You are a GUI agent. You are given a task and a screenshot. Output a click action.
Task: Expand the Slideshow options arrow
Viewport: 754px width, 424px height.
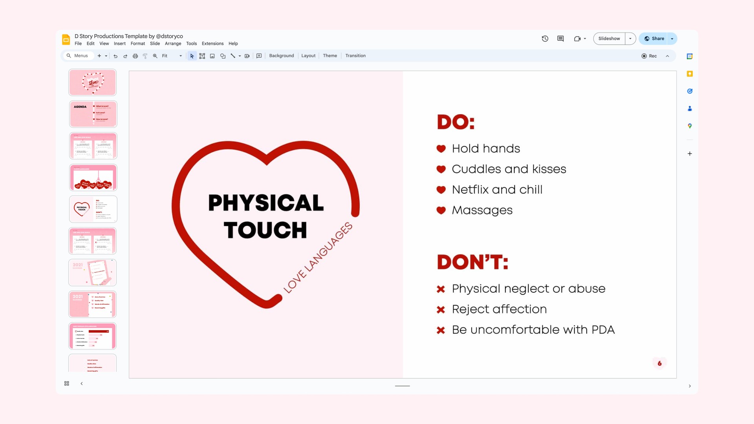[630, 38]
